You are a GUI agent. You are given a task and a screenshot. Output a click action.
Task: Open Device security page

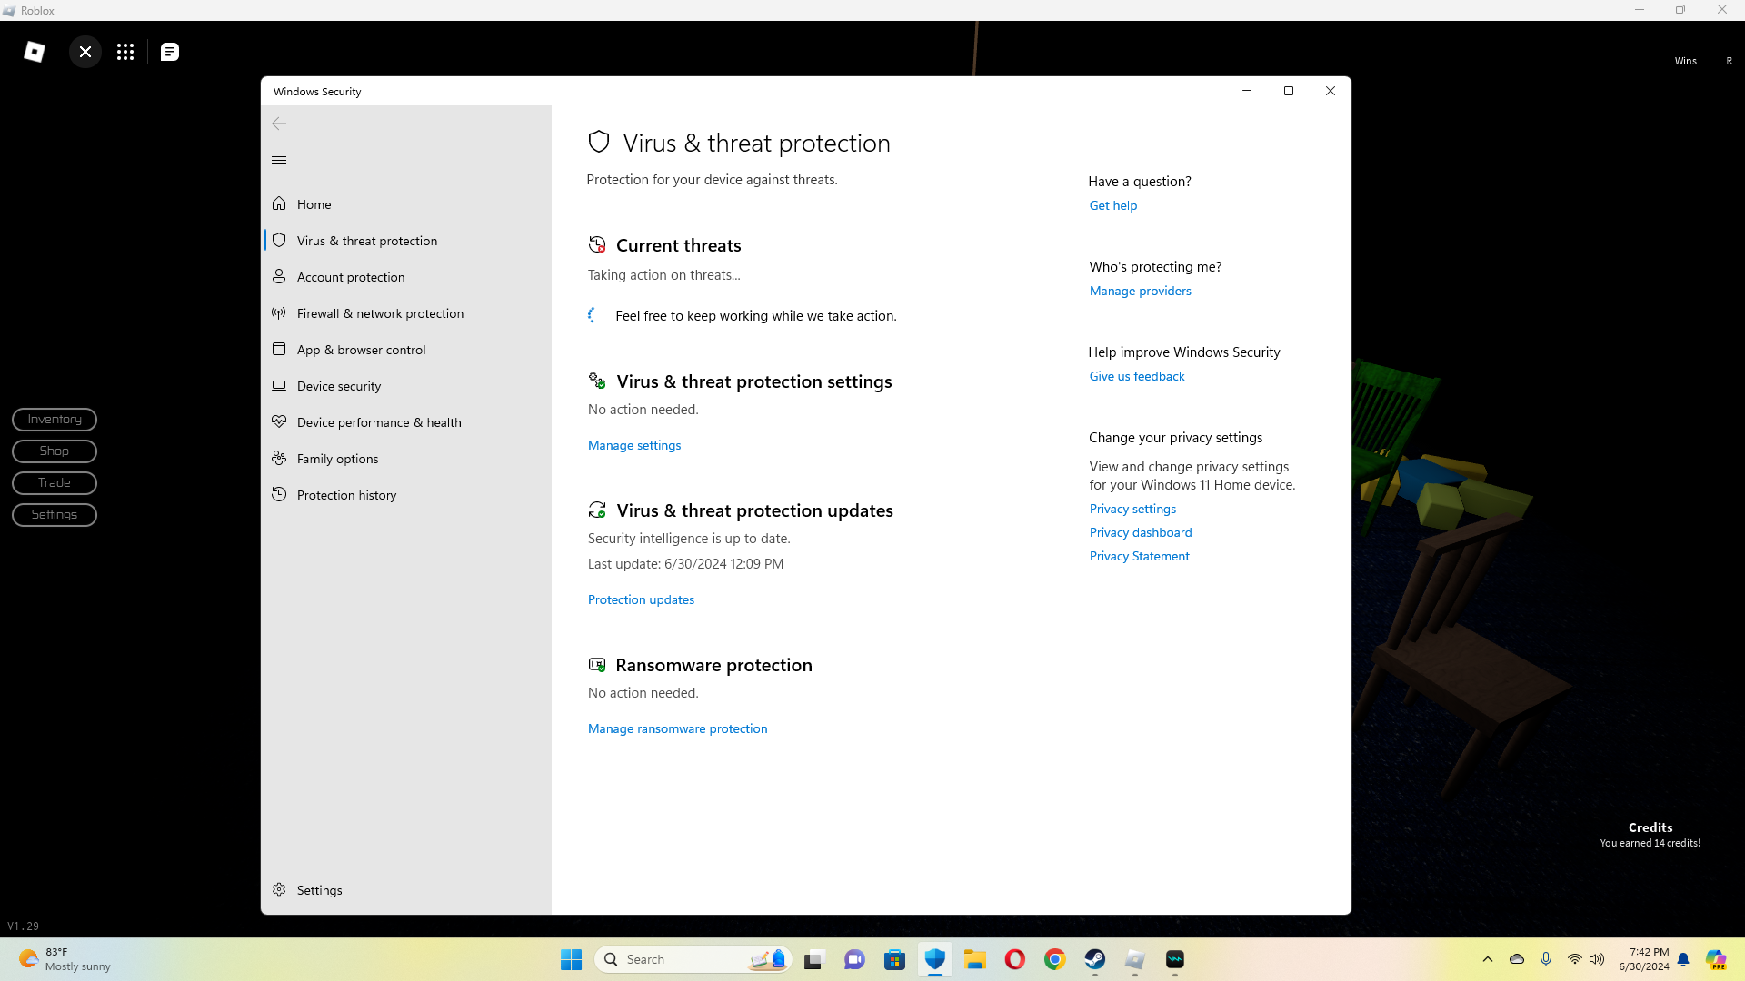click(x=406, y=386)
